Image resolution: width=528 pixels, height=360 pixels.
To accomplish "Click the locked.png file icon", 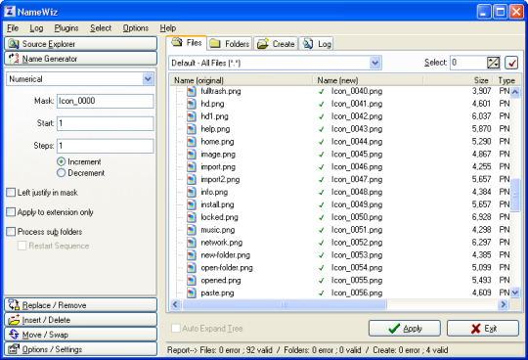I will point(192,217).
